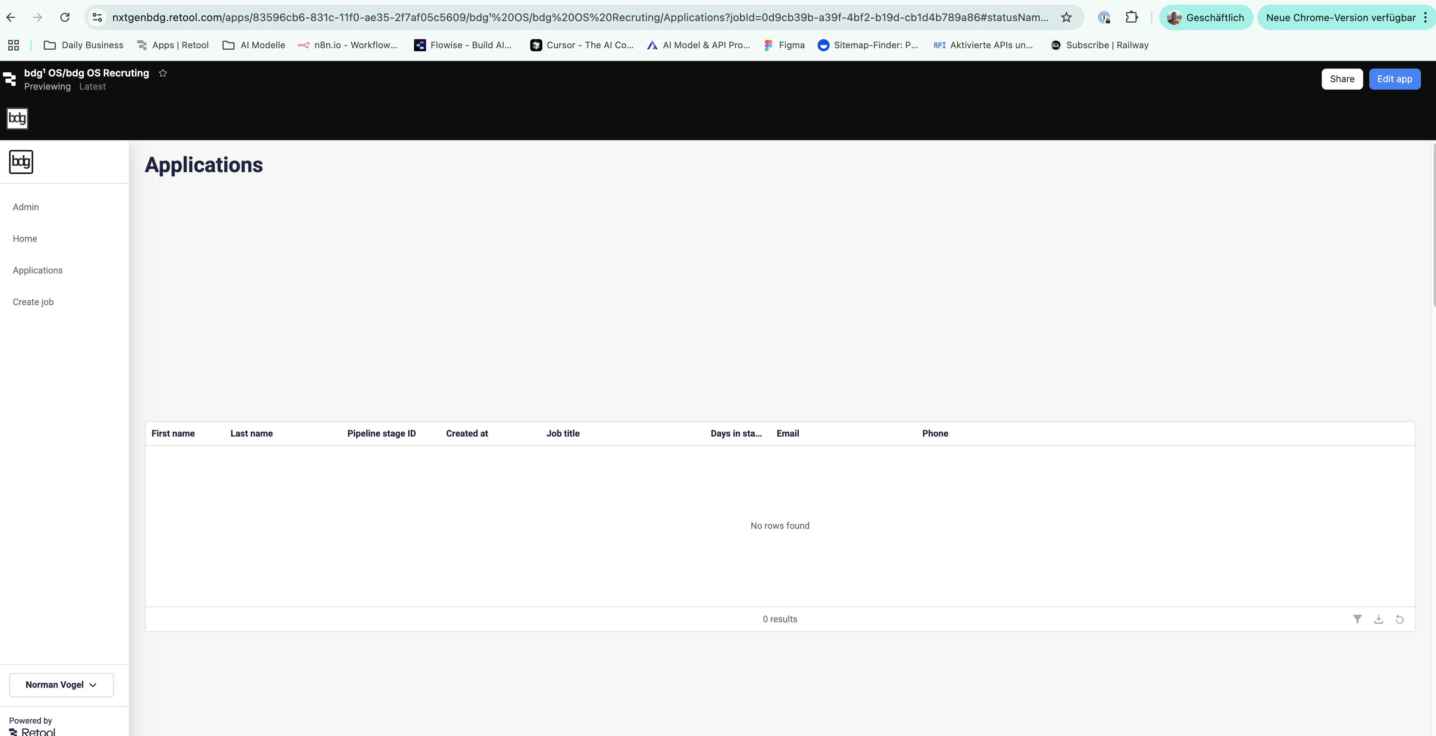This screenshot has height=736, width=1436.
Task: Open Create job page in sidebar
Action: [x=33, y=302]
